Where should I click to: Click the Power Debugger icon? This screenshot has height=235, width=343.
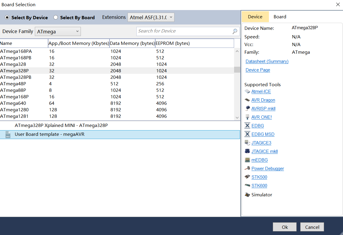tap(247, 168)
